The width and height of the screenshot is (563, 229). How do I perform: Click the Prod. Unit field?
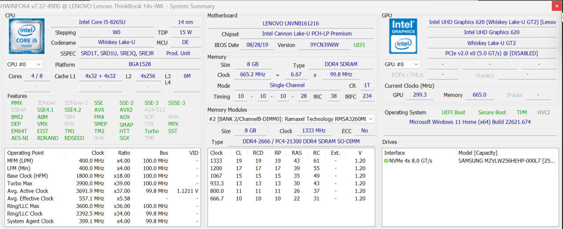(x=179, y=53)
